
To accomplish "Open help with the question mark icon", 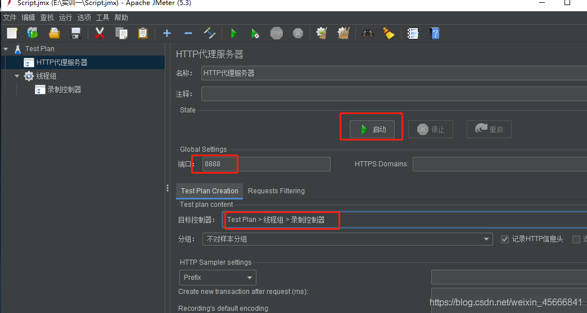I will point(434,33).
